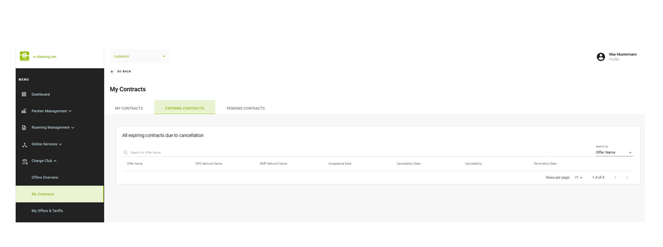The width and height of the screenshot is (663, 247).
Task: Click the Charge Club icon
Action: click(x=24, y=161)
